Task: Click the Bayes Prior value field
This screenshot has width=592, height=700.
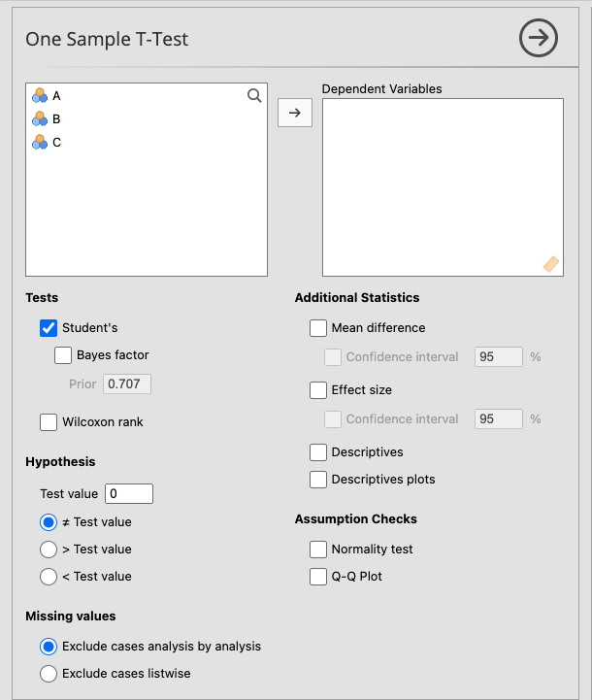Action: (x=127, y=384)
